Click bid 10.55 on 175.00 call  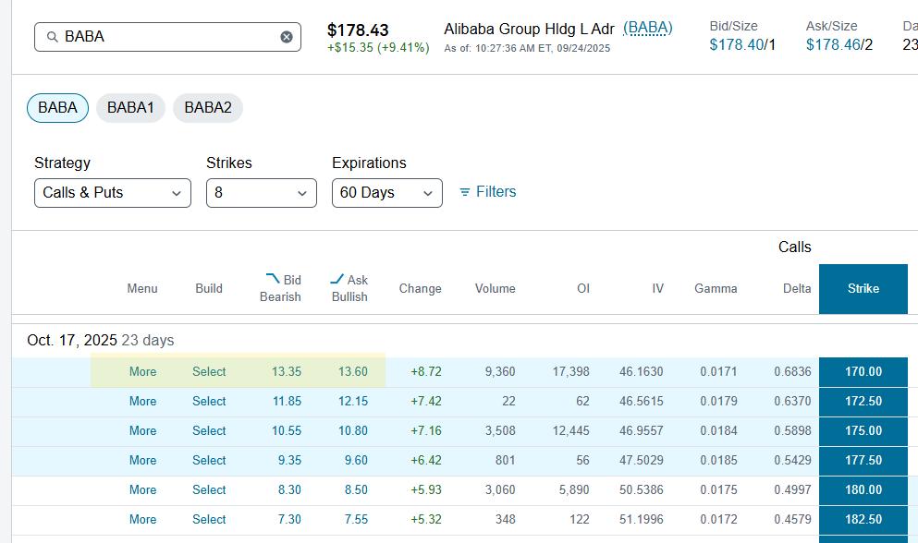287,430
